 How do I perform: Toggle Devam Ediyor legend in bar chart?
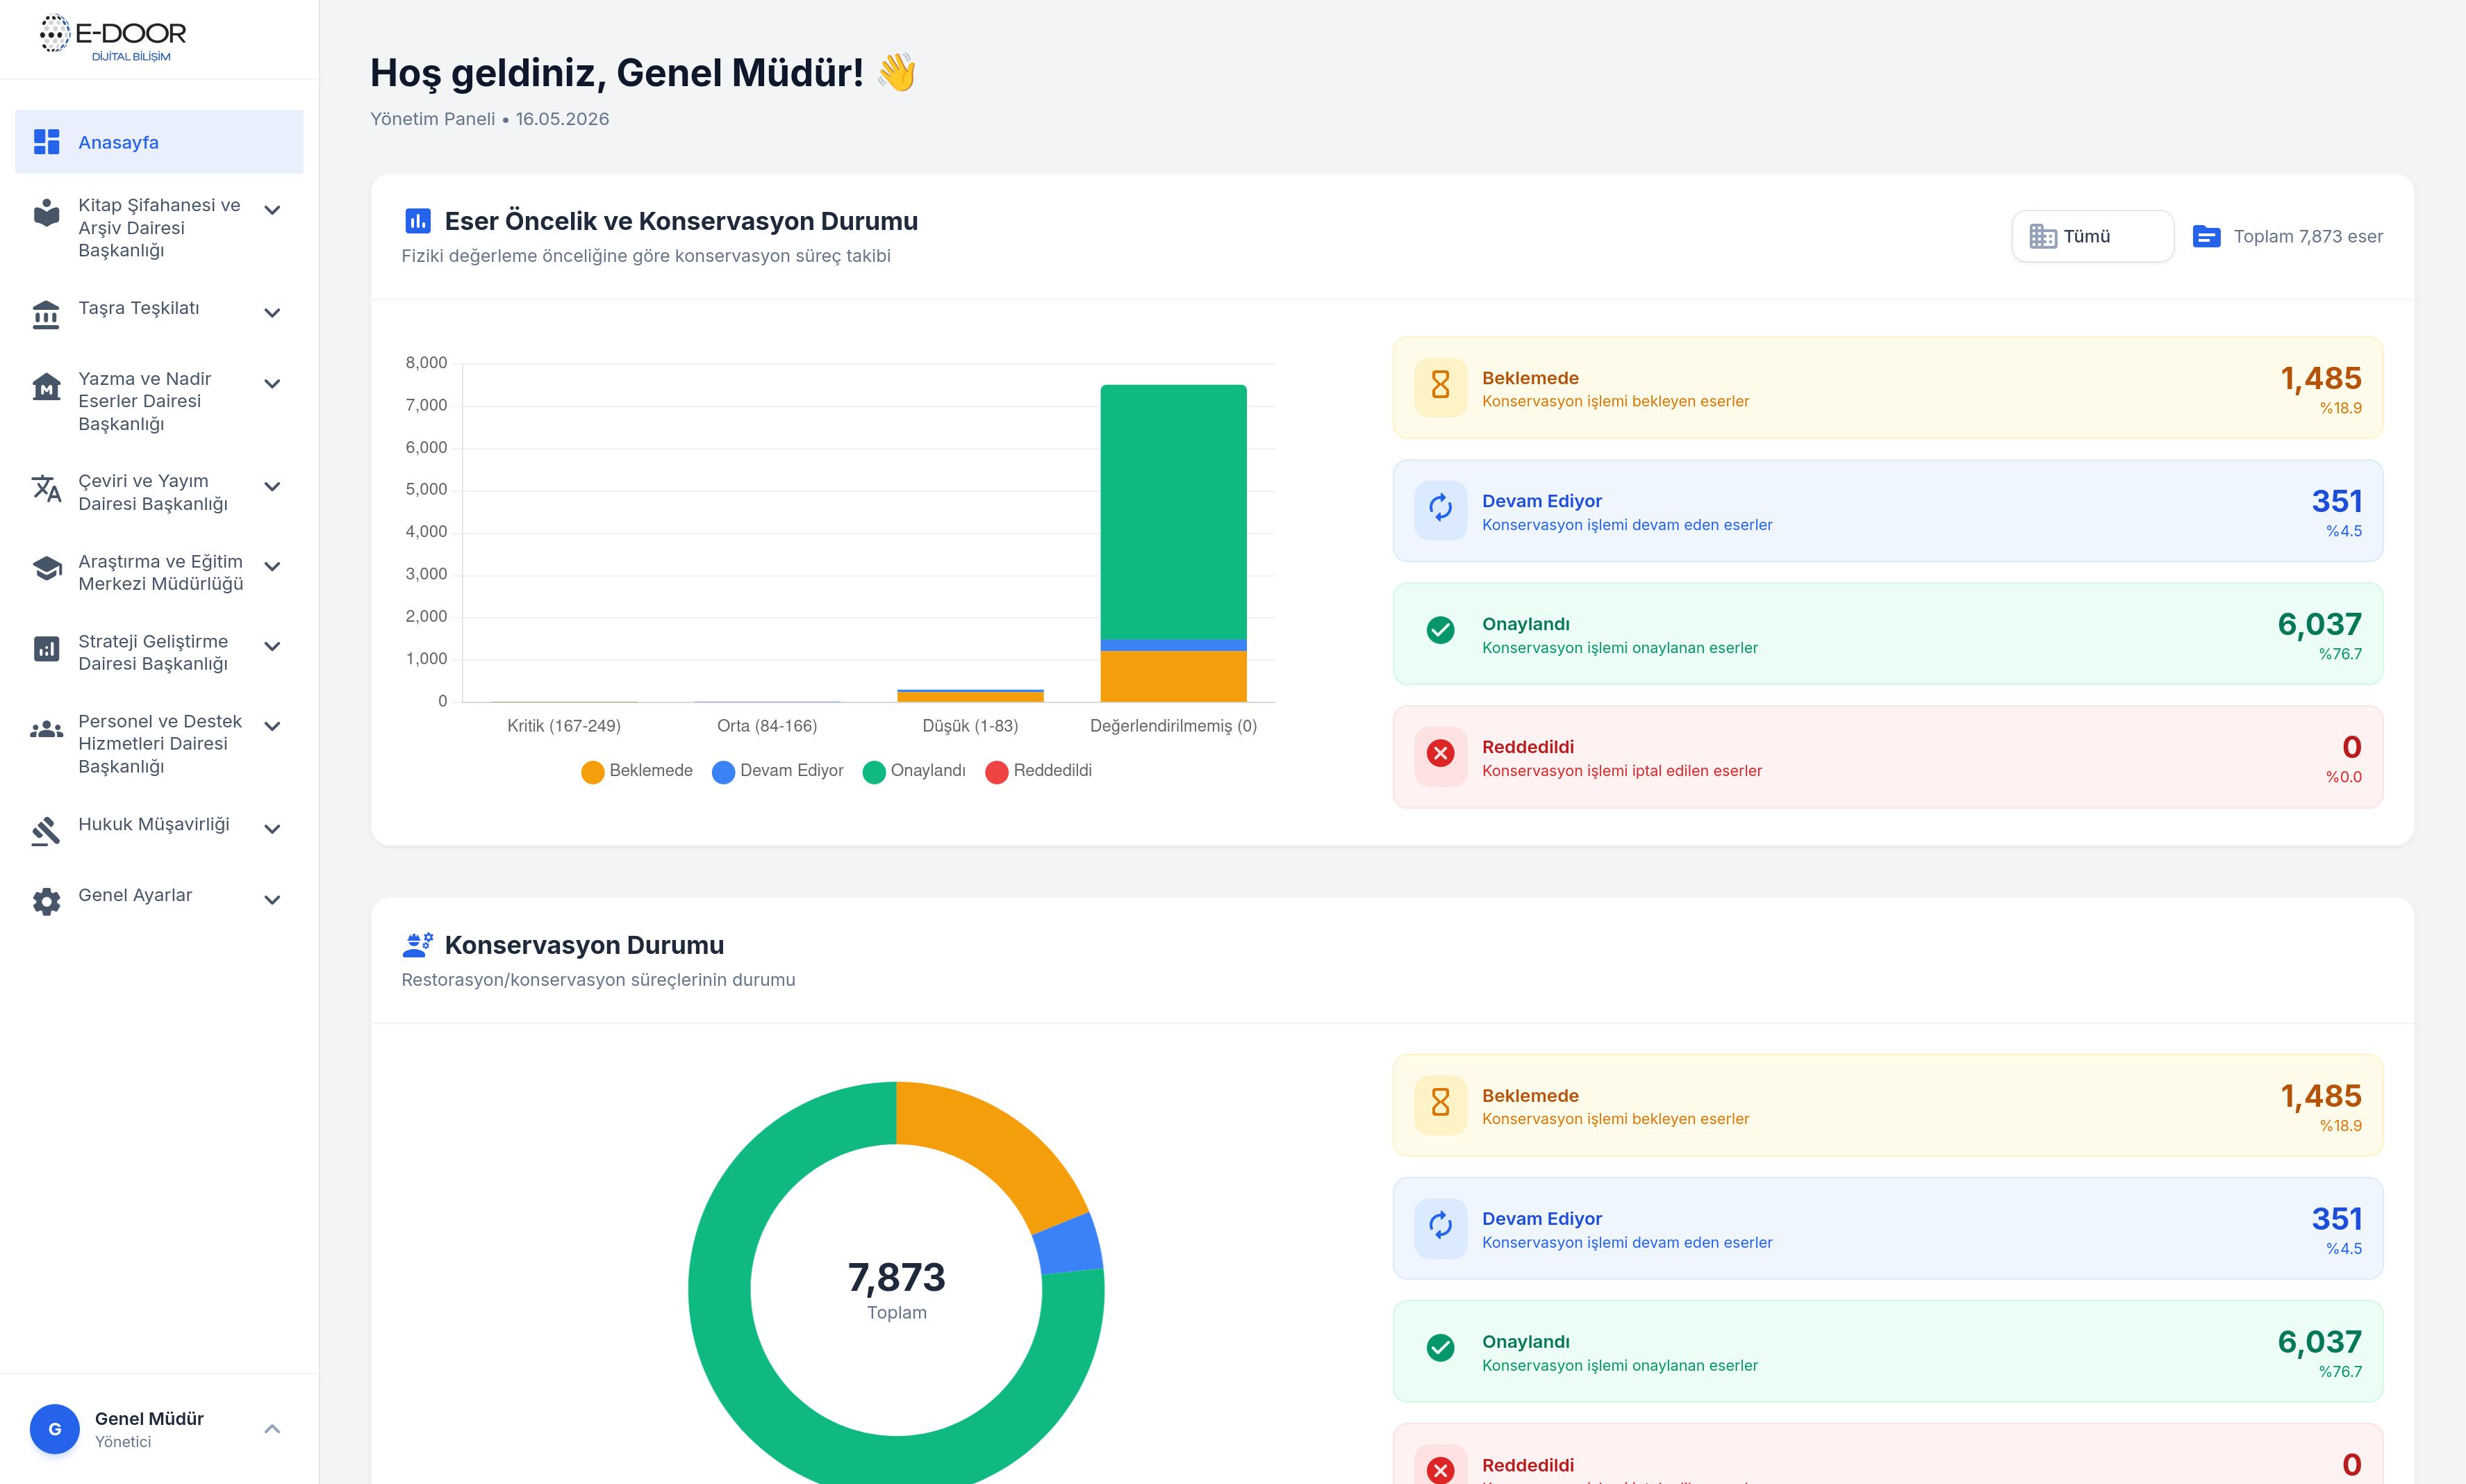point(778,771)
